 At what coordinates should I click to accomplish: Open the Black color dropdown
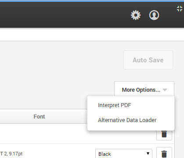click(124, 154)
